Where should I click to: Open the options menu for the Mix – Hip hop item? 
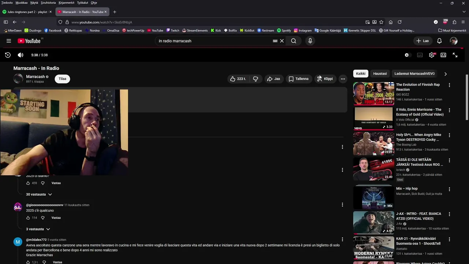449,189
